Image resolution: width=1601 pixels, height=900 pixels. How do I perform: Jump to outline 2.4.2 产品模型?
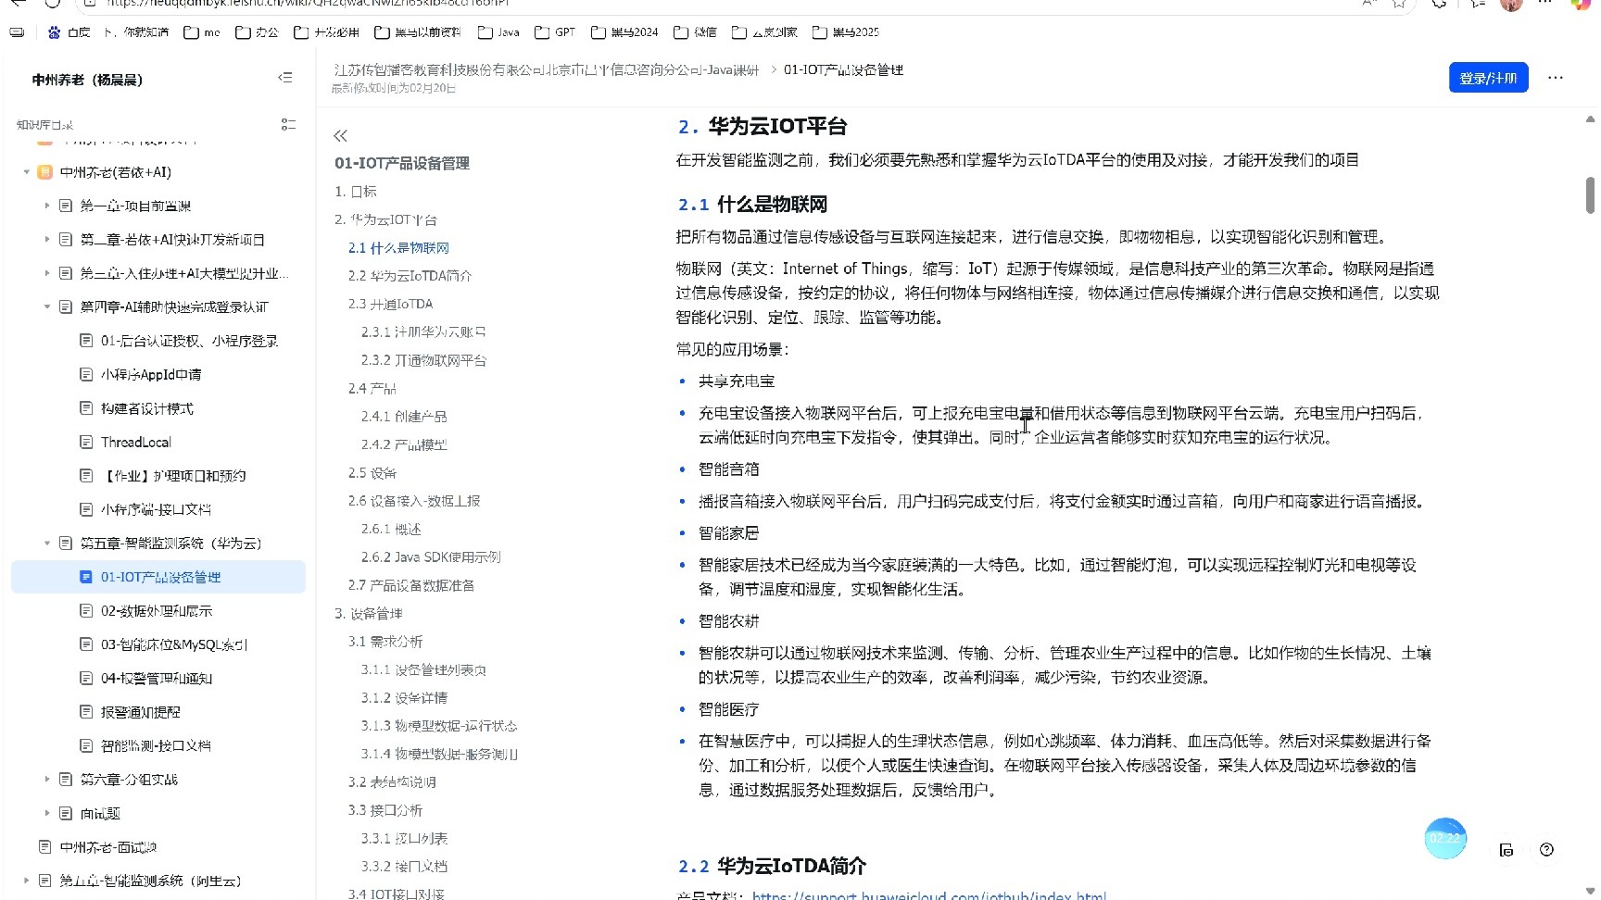point(404,445)
